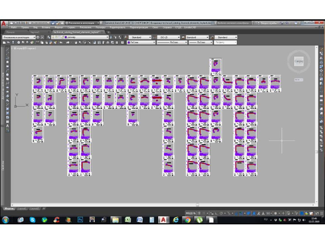The height and width of the screenshot is (244, 325).
Task: Switch to the Layout1 tab
Action: (22, 208)
